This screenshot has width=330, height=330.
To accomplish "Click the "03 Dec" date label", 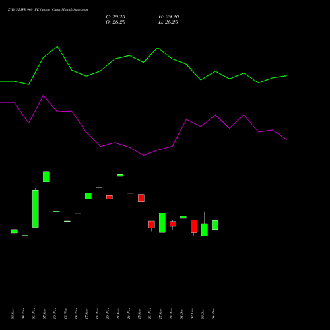I will (203, 313).
